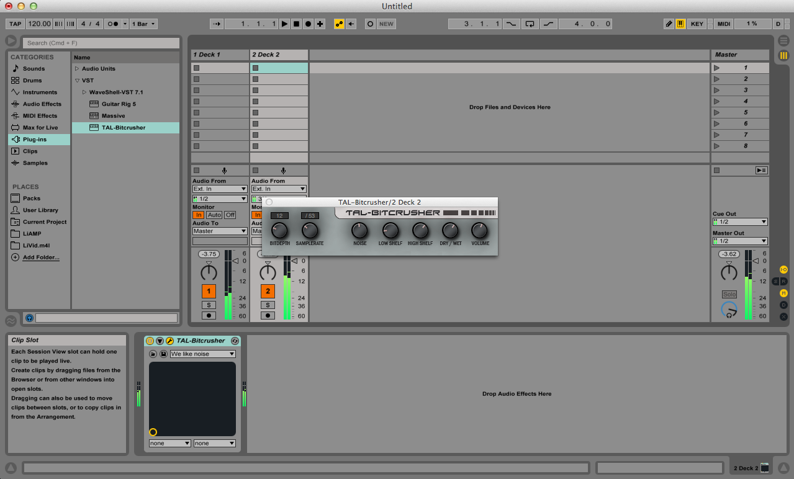Toggle the browser preview headphone button
This screenshot has width=794, height=479.
29,318
